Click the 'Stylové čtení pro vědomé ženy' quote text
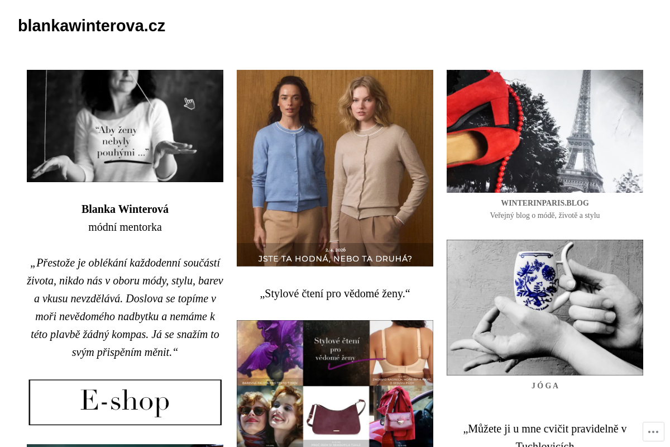Viewport: 670px width, 447px height. [335, 293]
